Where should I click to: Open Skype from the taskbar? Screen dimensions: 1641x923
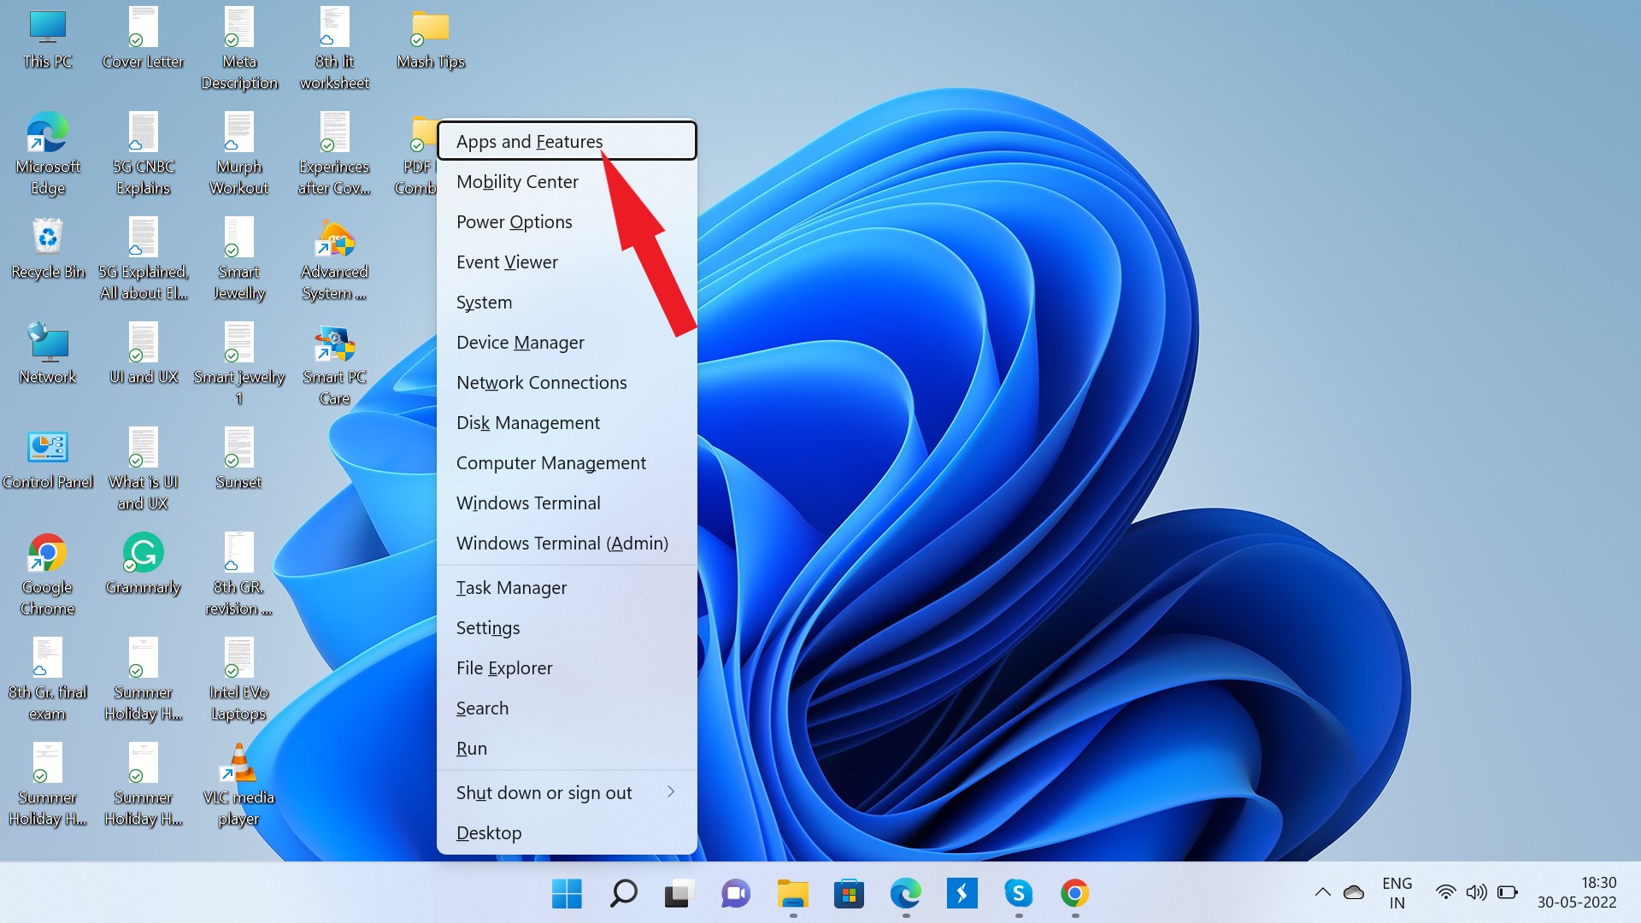pos(1018,895)
